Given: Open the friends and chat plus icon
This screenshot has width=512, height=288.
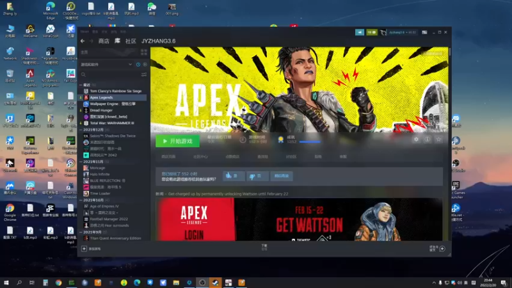Looking at the screenshot, I should pyautogui.click(x=442, y=249).
